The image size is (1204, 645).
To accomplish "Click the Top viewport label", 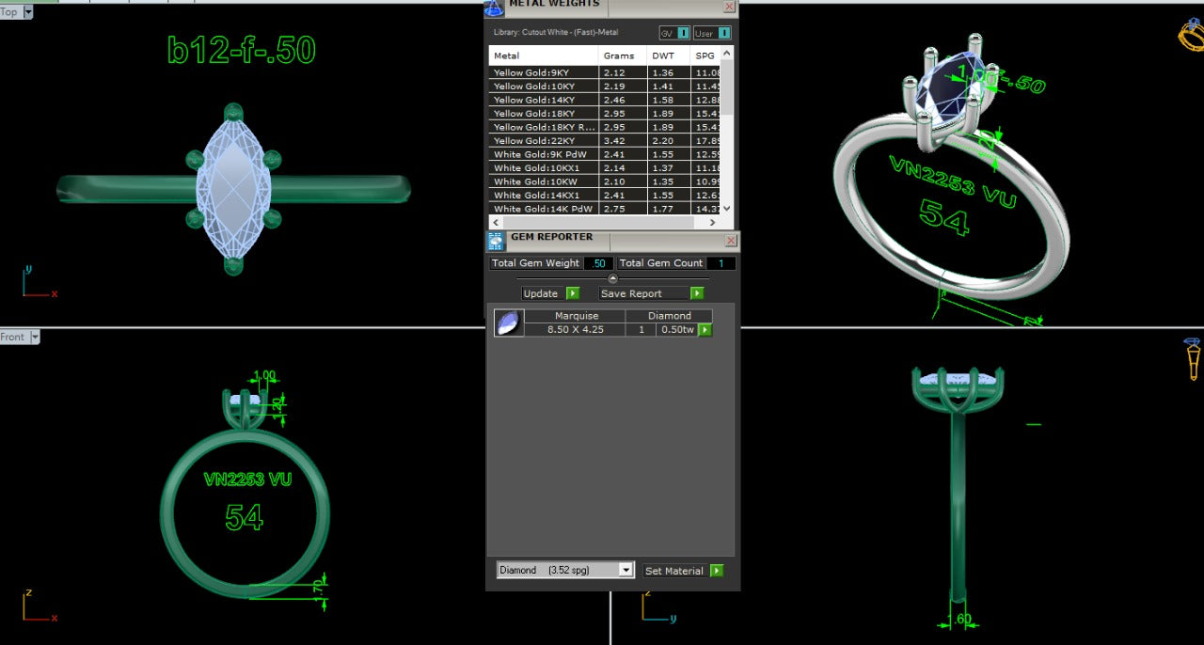I will (x=9, y=12).
